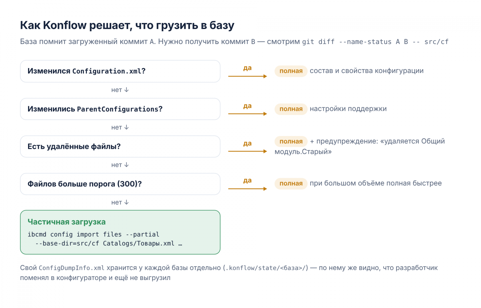Screen dimensions: 481x308
Task: Click the heading "Как Konflow решает, что грузить в базу"
Action: pos(127,26)
